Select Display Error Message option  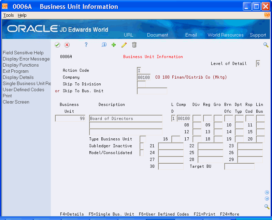(x=26, y=59)
